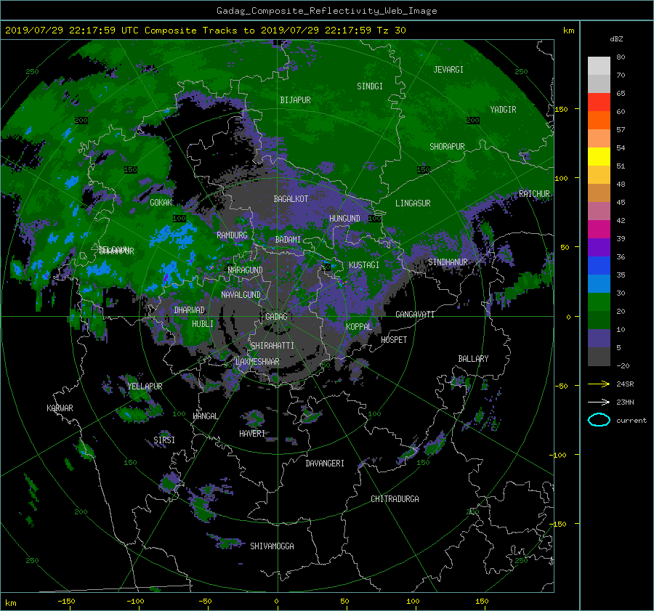Click the yellow 24SR arrow legend icon
Image resolution: width=654 pixels, height=611 pixels.
[x=599, y=384]
